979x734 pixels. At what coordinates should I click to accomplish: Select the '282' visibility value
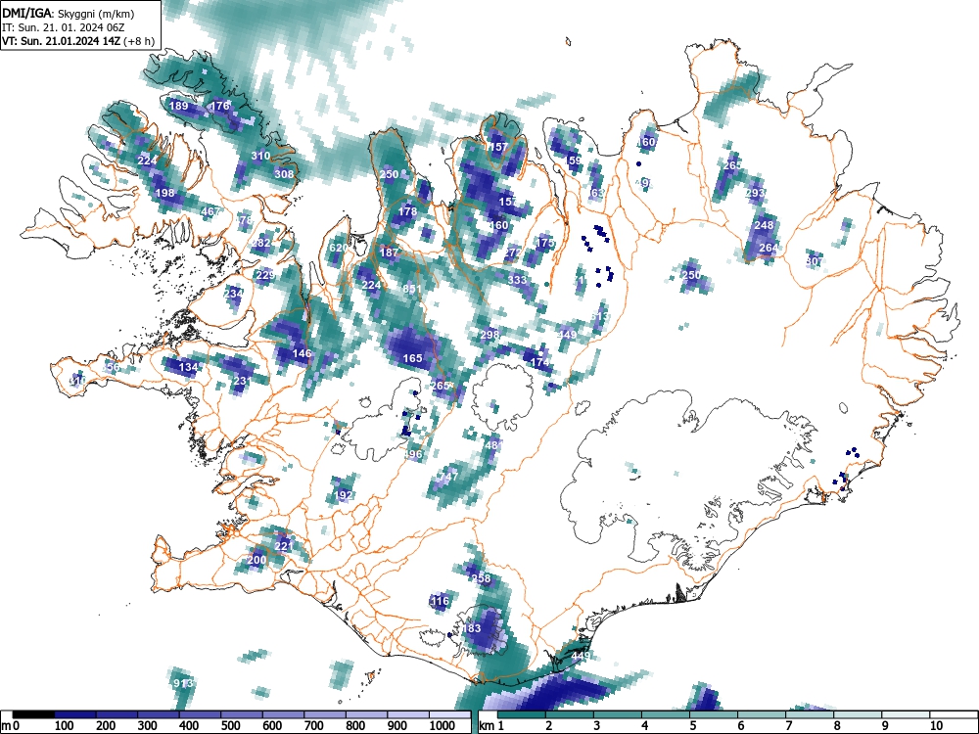pyautogui.click(x=261, y=244)
